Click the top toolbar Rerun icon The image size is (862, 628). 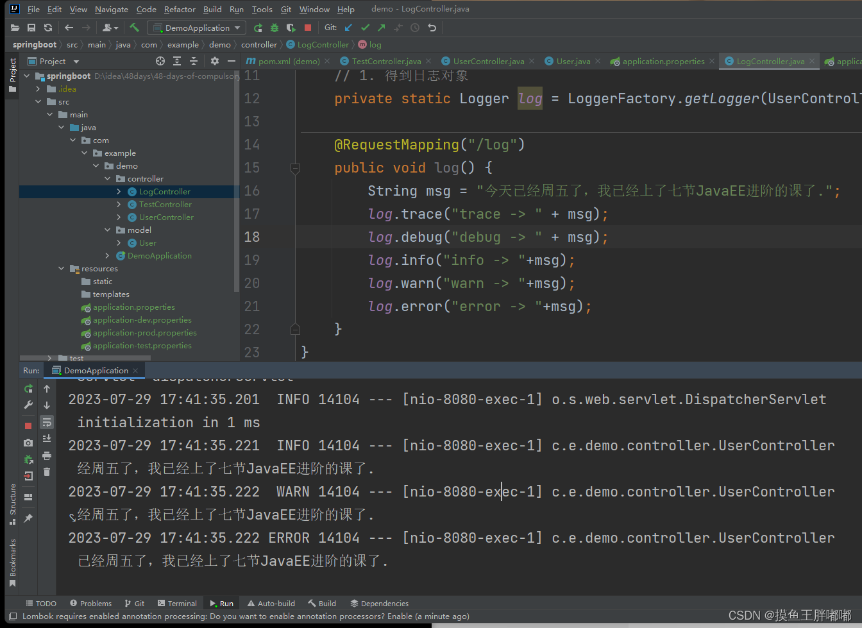[x=258, y=28]
